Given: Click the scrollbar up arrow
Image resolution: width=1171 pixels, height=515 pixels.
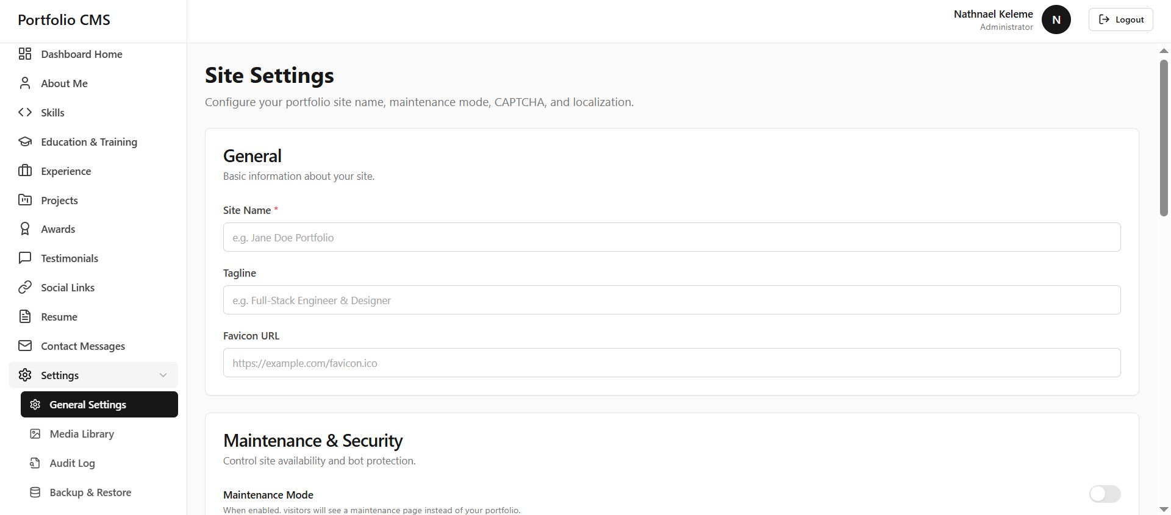Looking at the screenshot, I should click(x=1164, y=51).
